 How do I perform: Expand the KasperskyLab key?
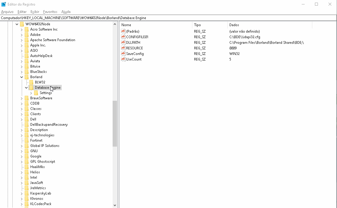(x=22, y=193)
